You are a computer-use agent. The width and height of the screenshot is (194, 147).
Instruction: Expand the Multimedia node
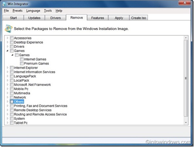coord(8,93)
